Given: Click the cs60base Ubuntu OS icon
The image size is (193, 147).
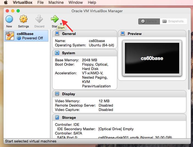Looking at the screenshot, I should [x=10, y=36].
